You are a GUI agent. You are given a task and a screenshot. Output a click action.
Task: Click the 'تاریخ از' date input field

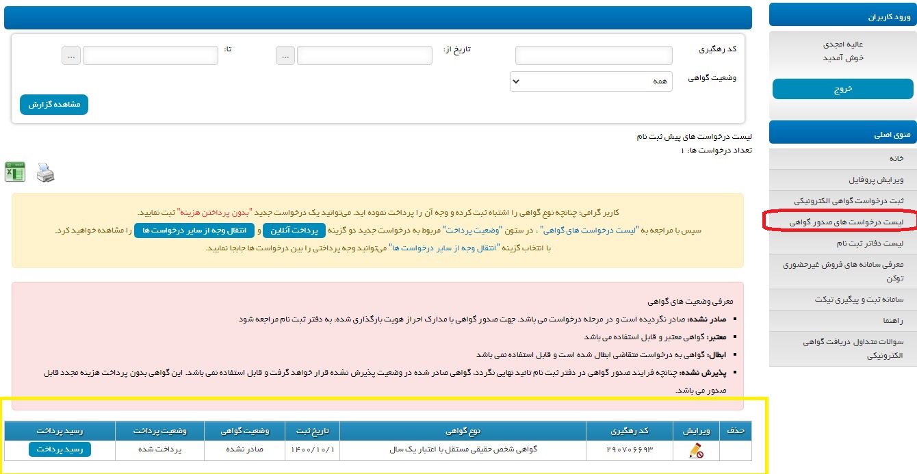(x=364, y=55)
